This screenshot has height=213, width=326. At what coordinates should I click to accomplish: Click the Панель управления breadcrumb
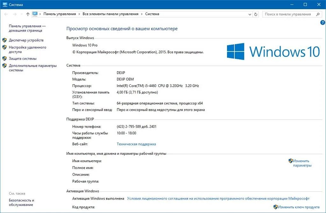point(60,14)
